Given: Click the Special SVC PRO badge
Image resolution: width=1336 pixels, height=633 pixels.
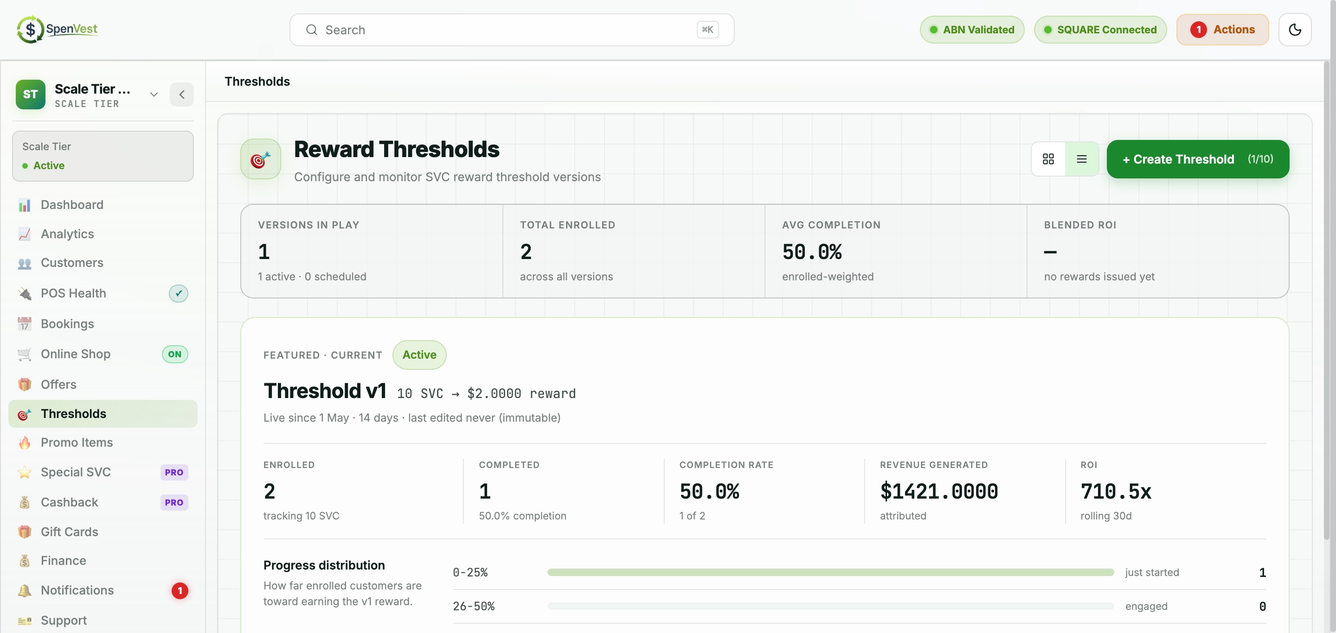Looking at the screenshot, I should click(x=174, y=472).
